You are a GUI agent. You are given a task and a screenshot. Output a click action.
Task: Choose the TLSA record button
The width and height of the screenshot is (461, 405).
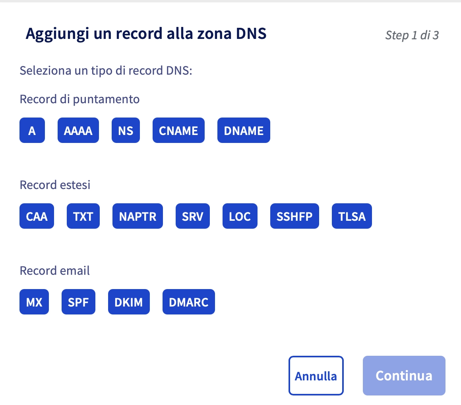[352, 216]
